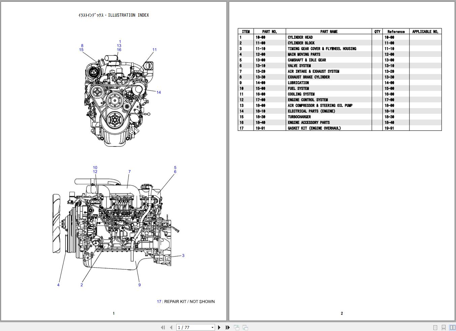Image resolution: width=456 pixels, height=331 pixels.
Task: Click the previous view icon
Action: tap(237, 327)
